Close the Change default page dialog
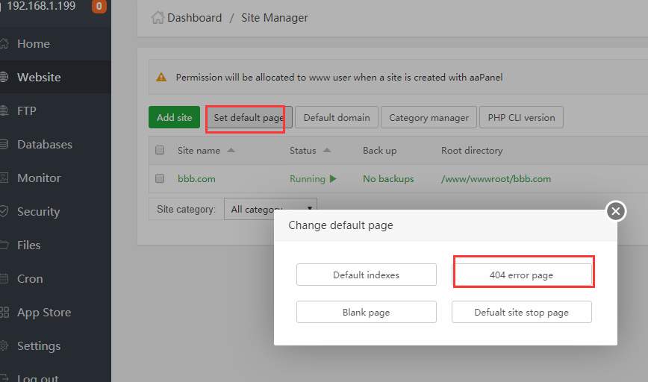648x382 pixels. 615,212
